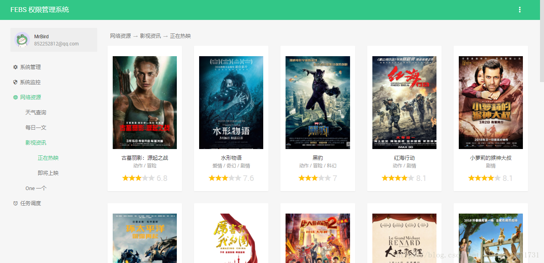Click the 6.8 score on 古墓丽影
544x263 pixels.
pyautogui.click(x=162, y=178)
